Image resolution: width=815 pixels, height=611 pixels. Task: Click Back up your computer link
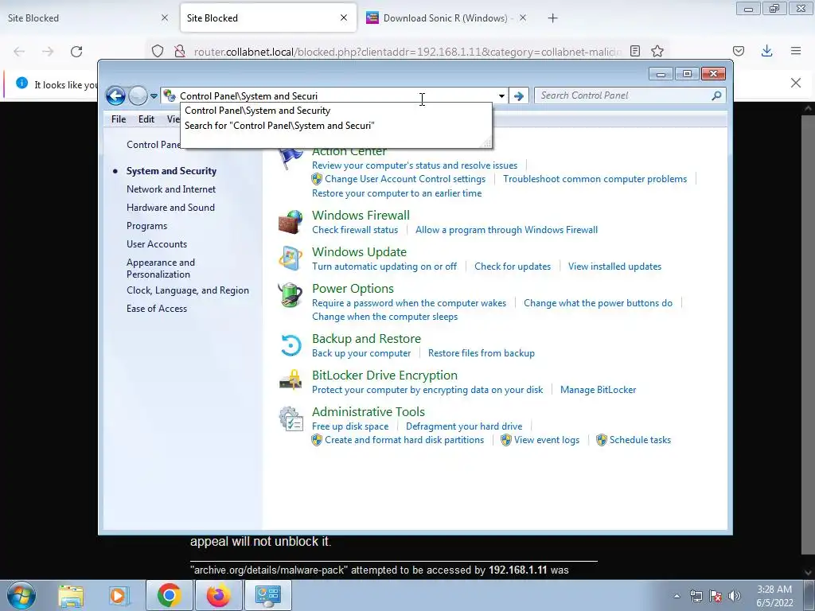361,353
